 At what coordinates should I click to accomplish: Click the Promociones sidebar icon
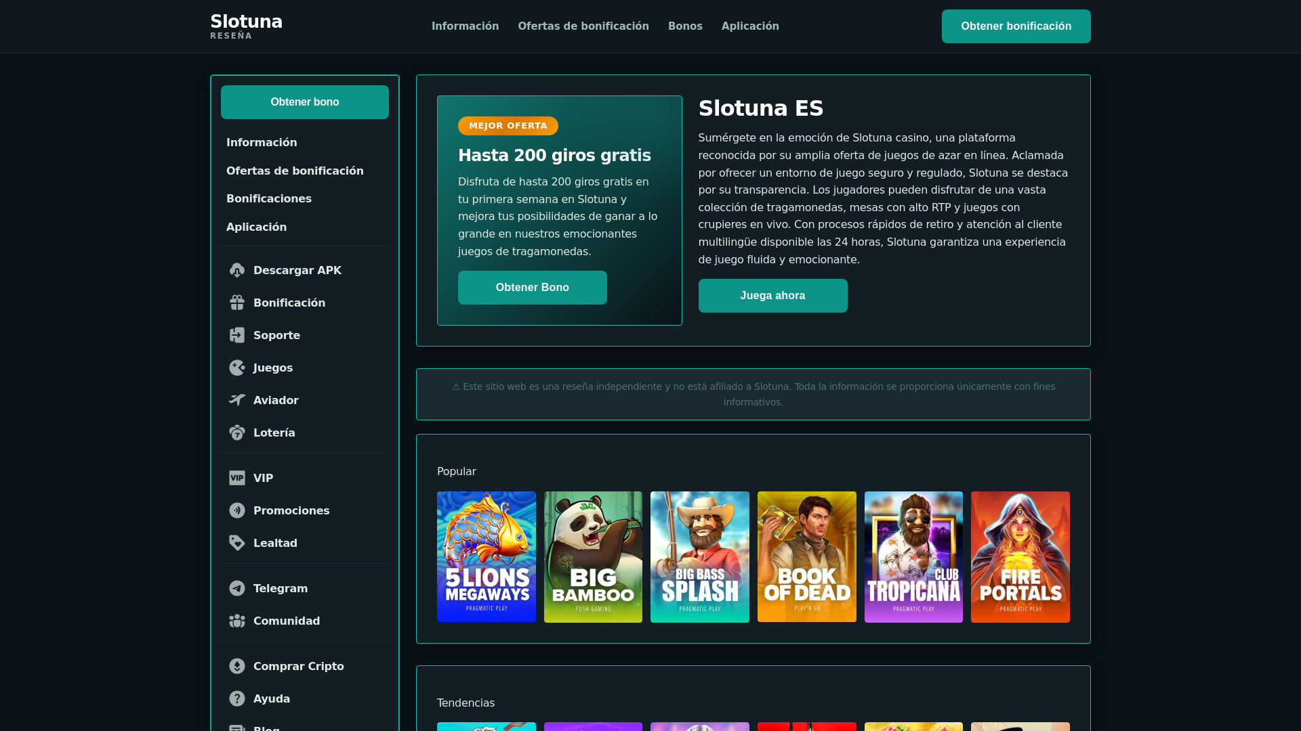click(237, 510)
